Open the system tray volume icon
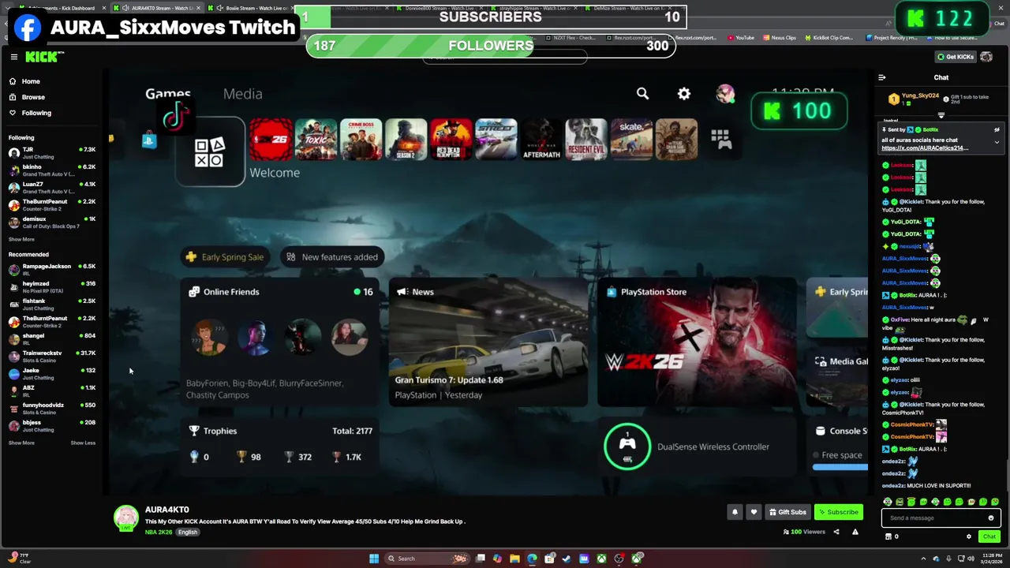Screen dimensions: 1010x568 pyautogui.click(x=970, y=559)
